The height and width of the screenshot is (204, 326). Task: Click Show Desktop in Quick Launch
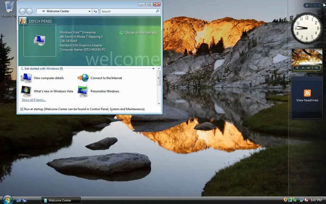tap(19, 200)
